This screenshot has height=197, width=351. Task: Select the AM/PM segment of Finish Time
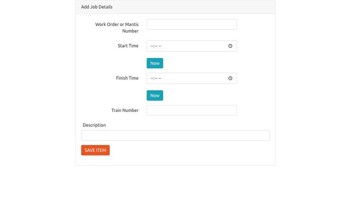160,78
